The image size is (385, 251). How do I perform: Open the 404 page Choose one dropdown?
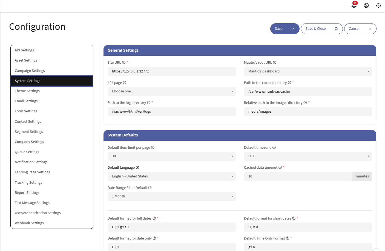tap(171, 91)
